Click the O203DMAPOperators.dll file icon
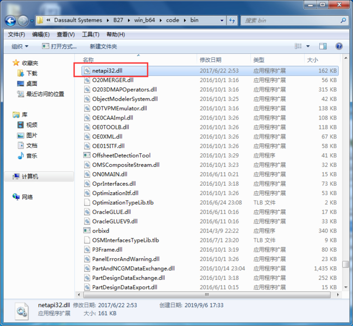The height and width of the screenshot is (326, 353). (87, 90)
